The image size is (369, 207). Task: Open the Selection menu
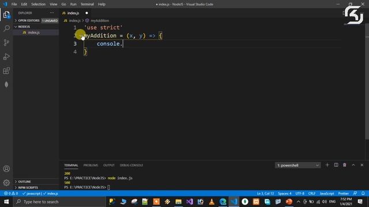[x=39, y=4]
